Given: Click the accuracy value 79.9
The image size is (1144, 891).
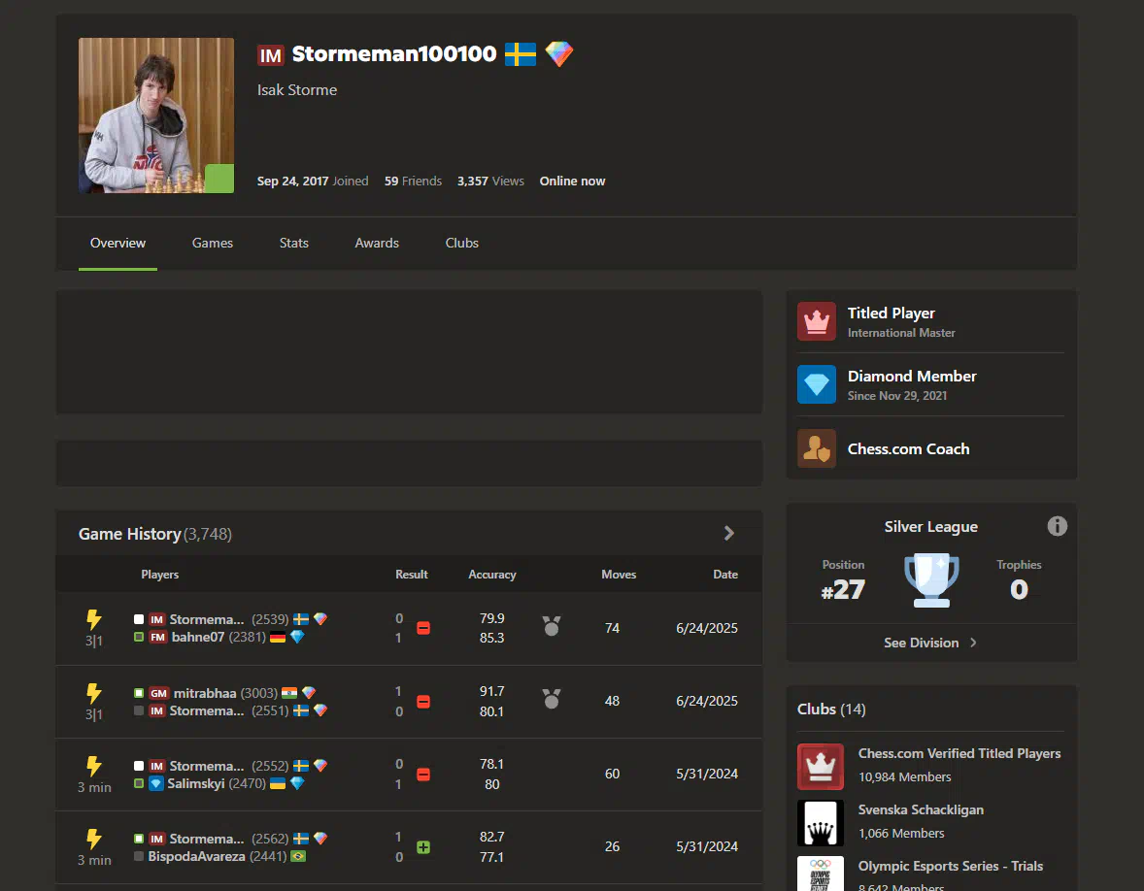Looking at the screenshot, I should point(491,618).
